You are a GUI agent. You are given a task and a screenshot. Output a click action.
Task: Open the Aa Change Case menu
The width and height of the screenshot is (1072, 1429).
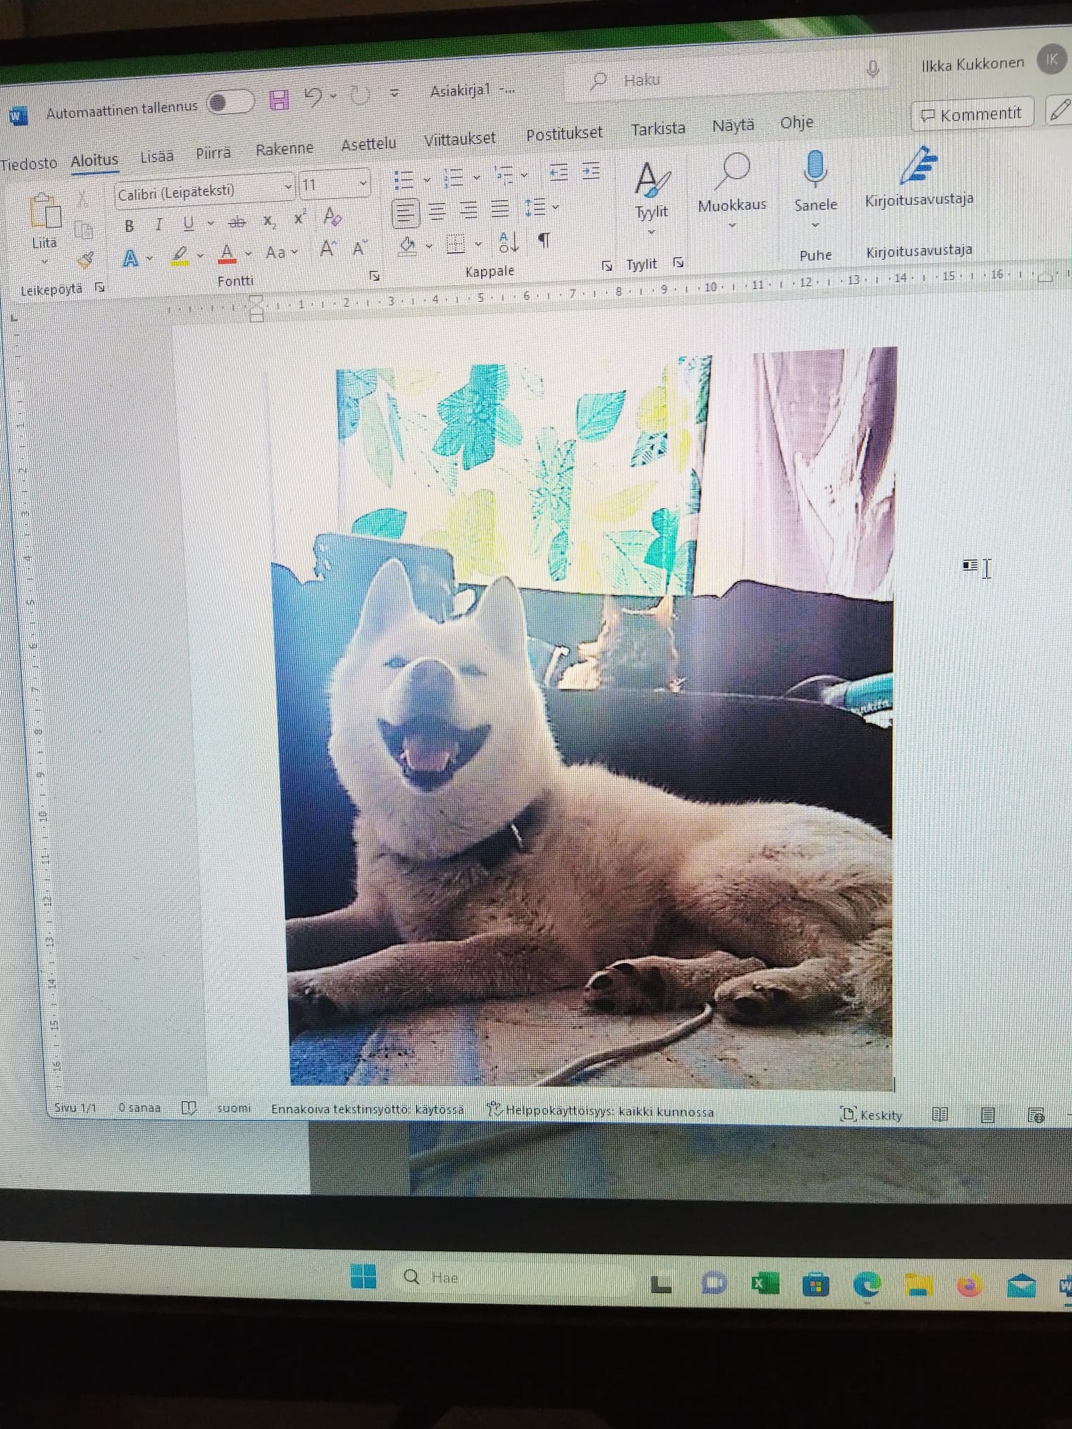(x=281, y=252)
